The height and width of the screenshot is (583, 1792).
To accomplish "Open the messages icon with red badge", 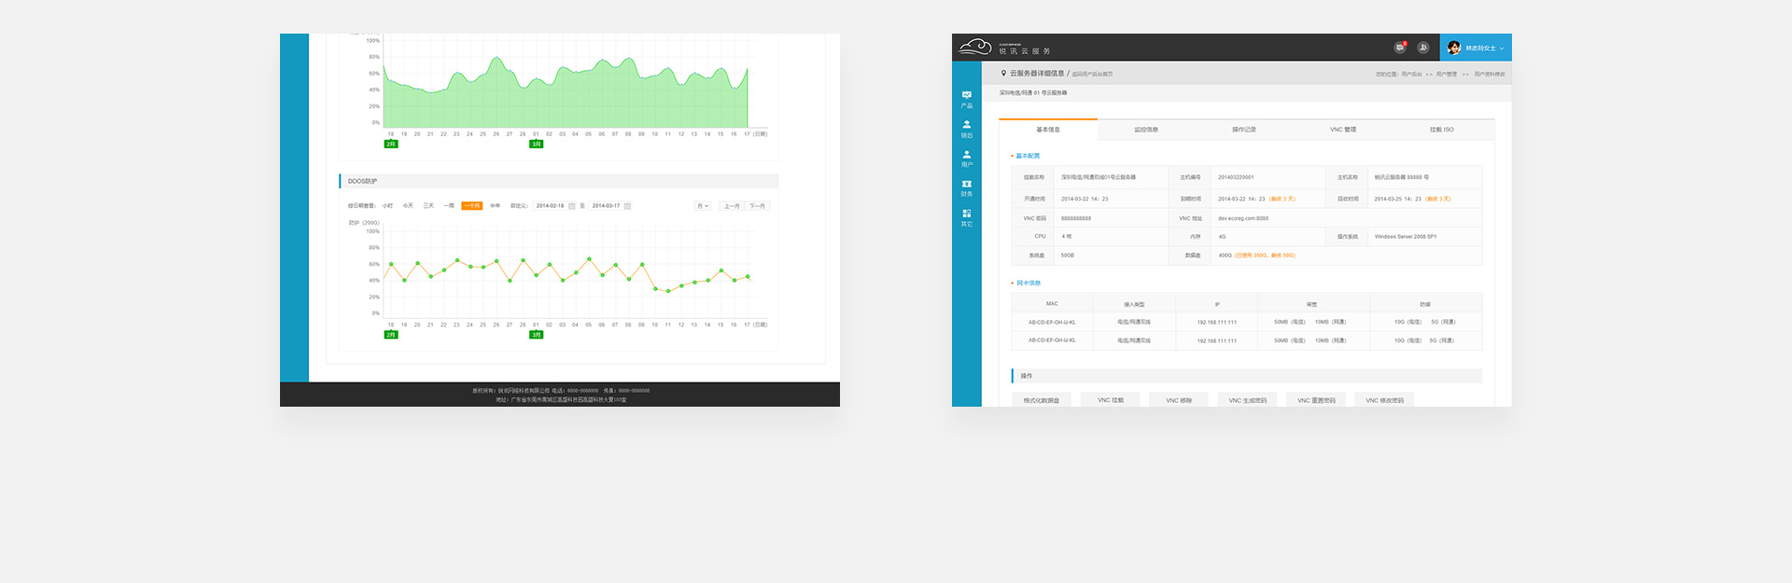I will point(1400,48).
